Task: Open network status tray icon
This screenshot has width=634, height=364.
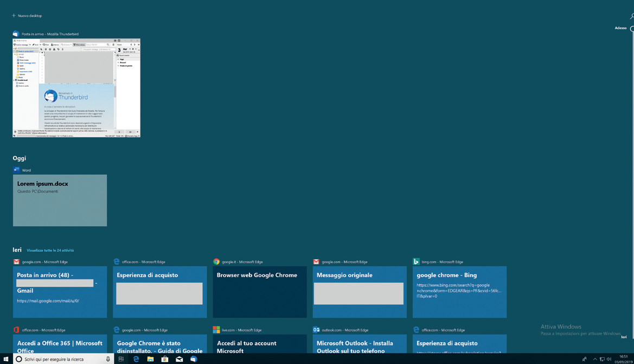Action: [602, 359]
